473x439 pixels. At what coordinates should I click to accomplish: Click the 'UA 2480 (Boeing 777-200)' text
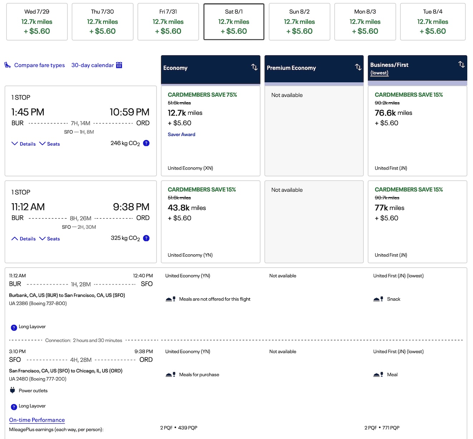(x=38, y=379)
